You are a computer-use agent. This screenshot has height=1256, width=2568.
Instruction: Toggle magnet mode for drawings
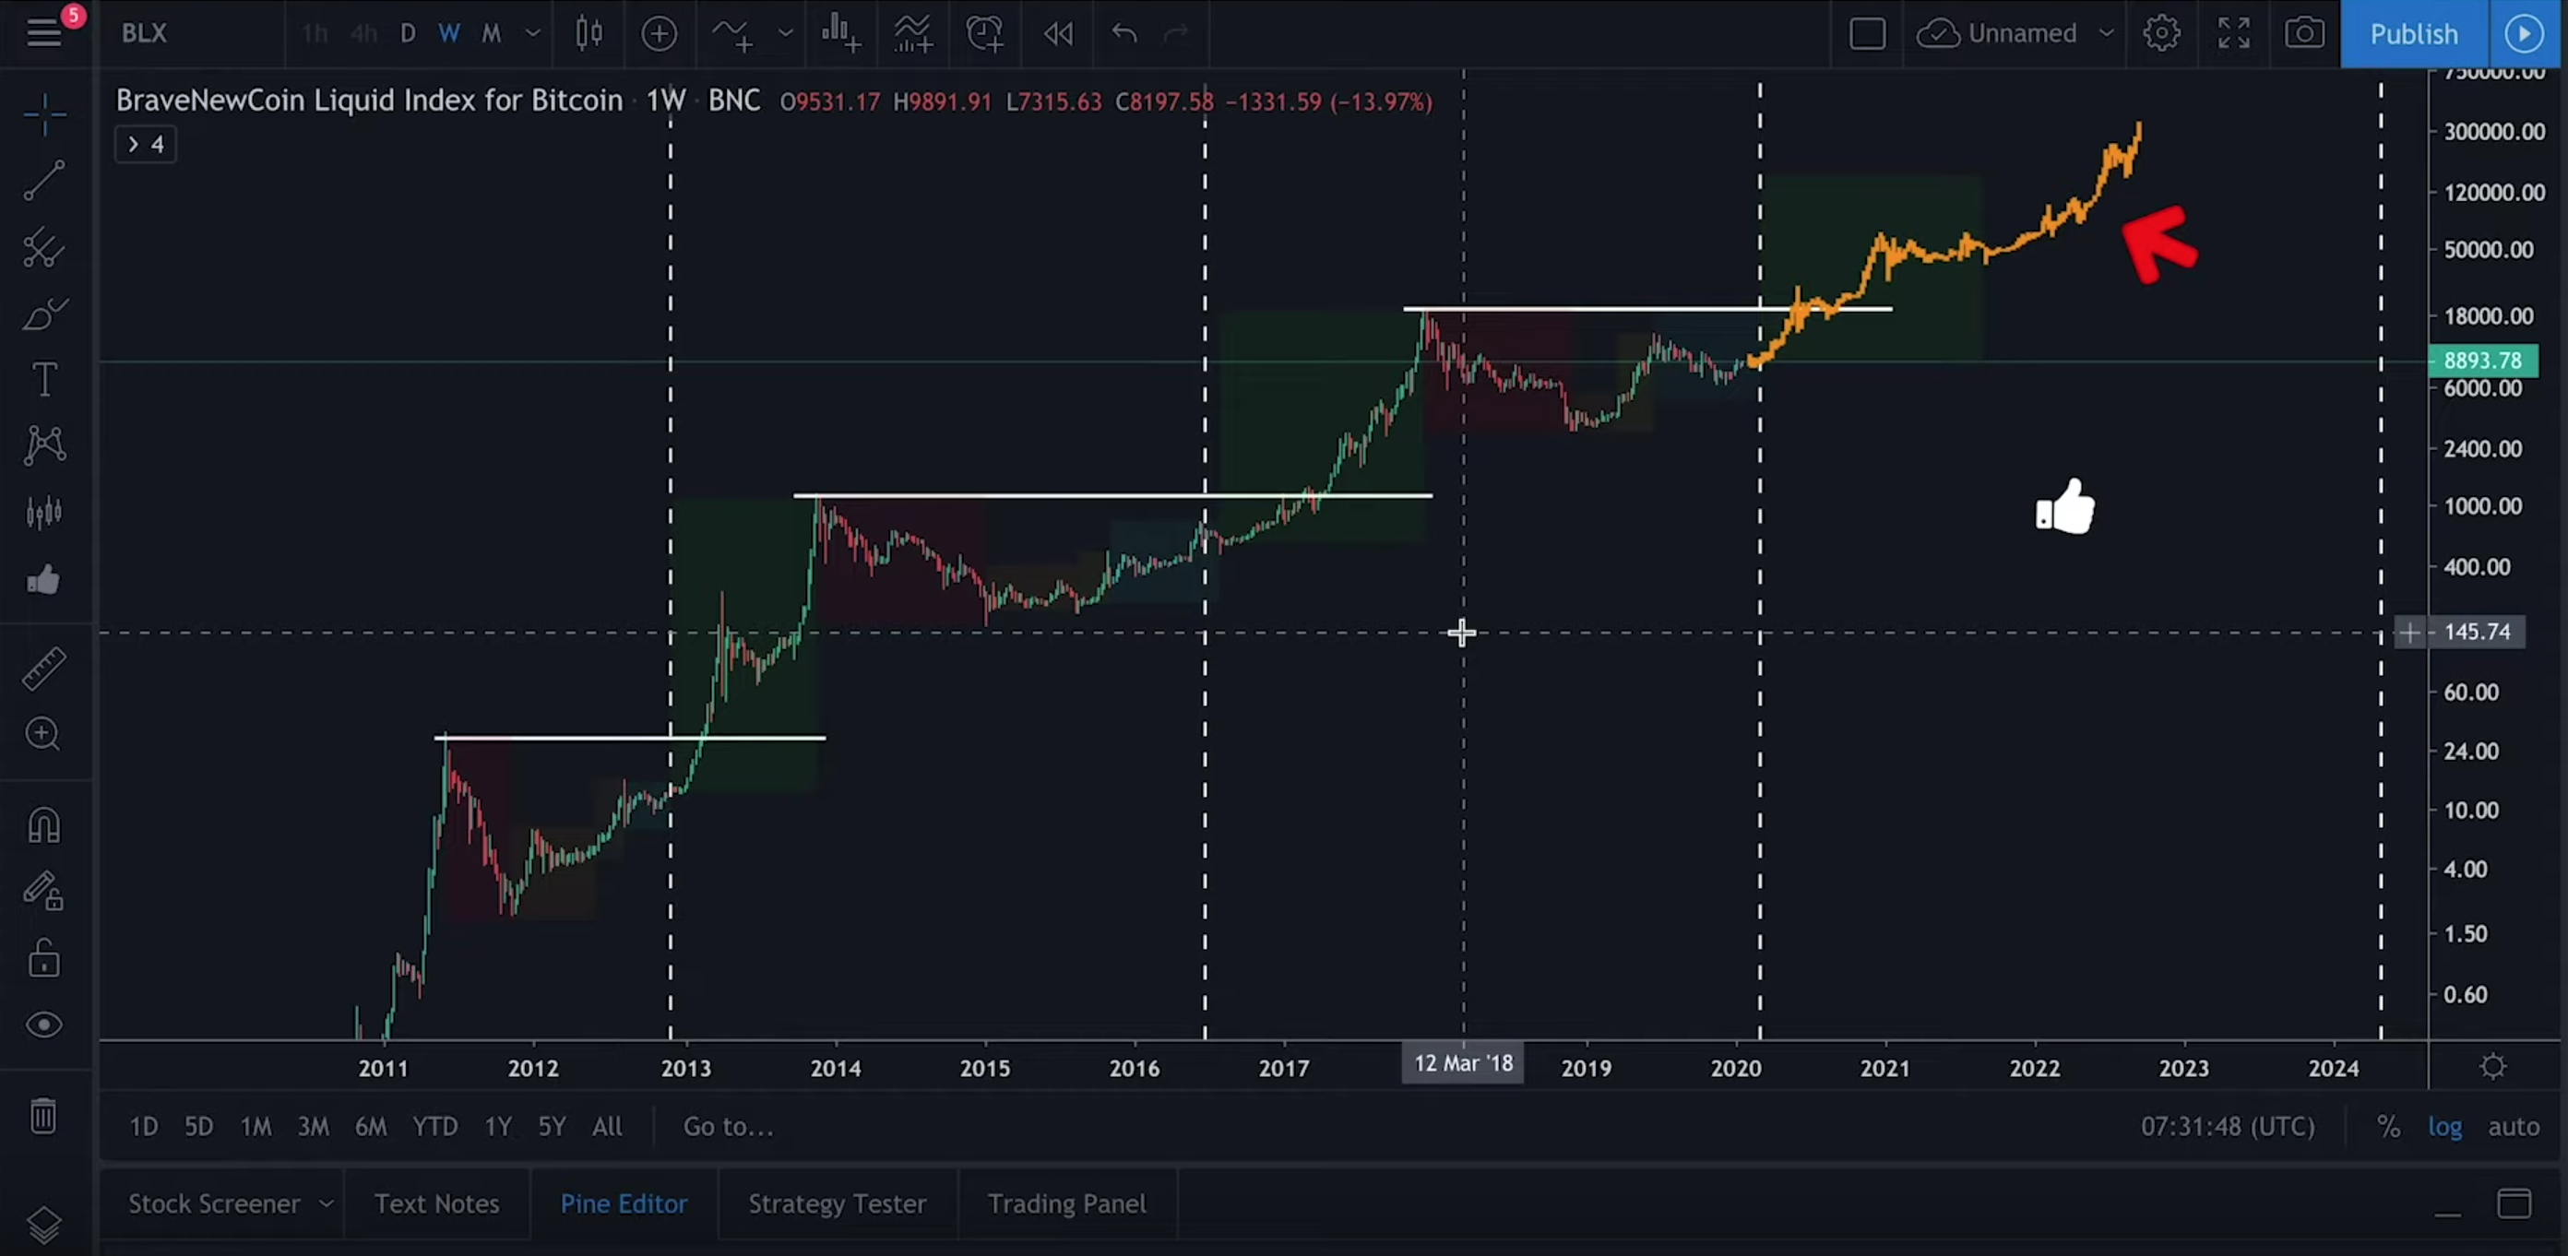click(x=45, y=825)
